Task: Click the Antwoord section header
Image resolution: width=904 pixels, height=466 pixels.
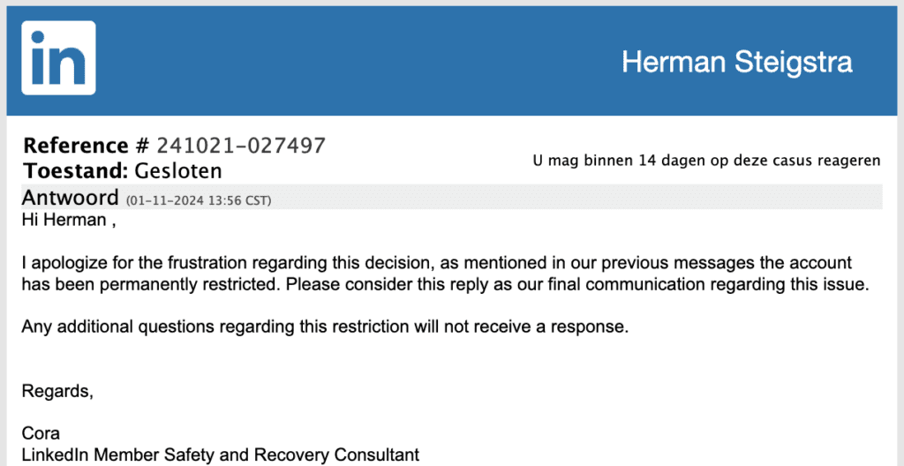Action: (71, 198)
